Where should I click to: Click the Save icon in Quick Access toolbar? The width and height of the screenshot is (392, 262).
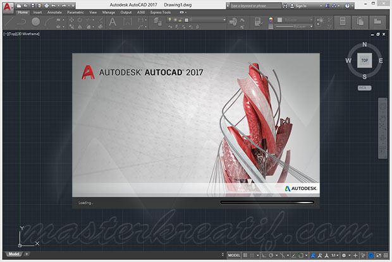click(x=33, y=6)
